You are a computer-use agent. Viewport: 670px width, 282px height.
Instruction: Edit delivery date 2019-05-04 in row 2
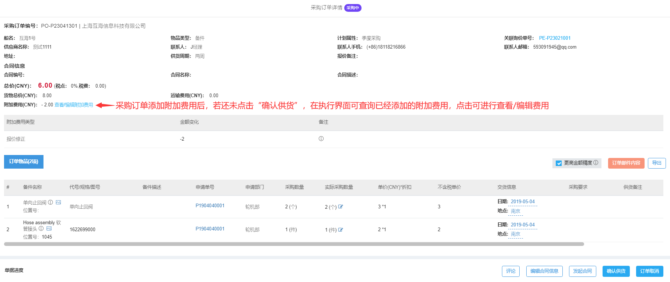pos(523,225)
